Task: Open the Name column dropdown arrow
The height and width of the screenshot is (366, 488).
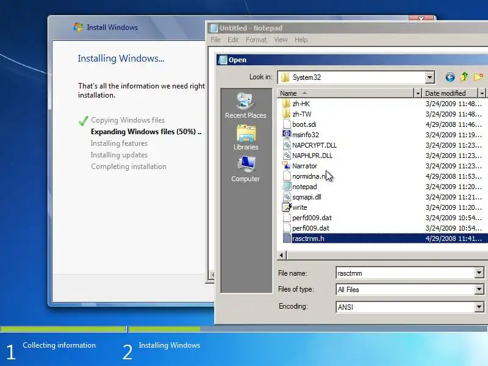Action: coord(418,93)
